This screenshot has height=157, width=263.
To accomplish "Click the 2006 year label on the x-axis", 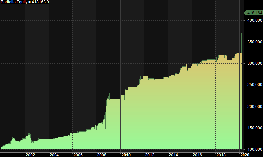I will click(x=78, y=154).
